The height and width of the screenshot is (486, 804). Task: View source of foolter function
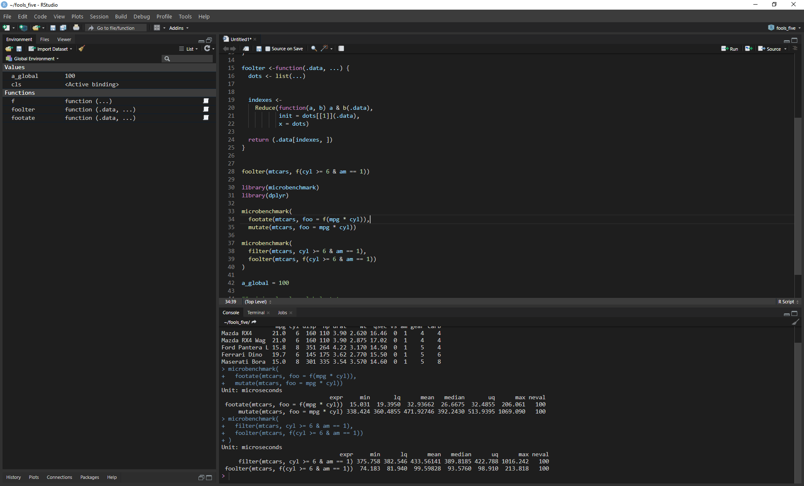206,109
